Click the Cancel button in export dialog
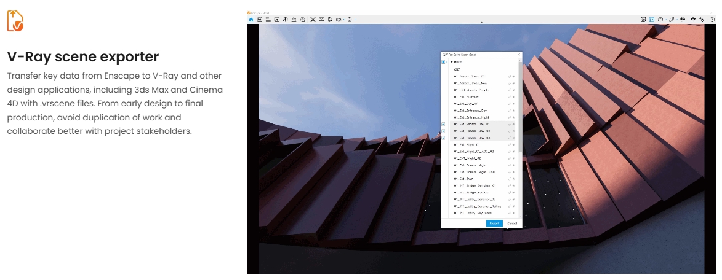Image resolution: width=722 pixels, height=280 pixels. [x=512, y=223]
